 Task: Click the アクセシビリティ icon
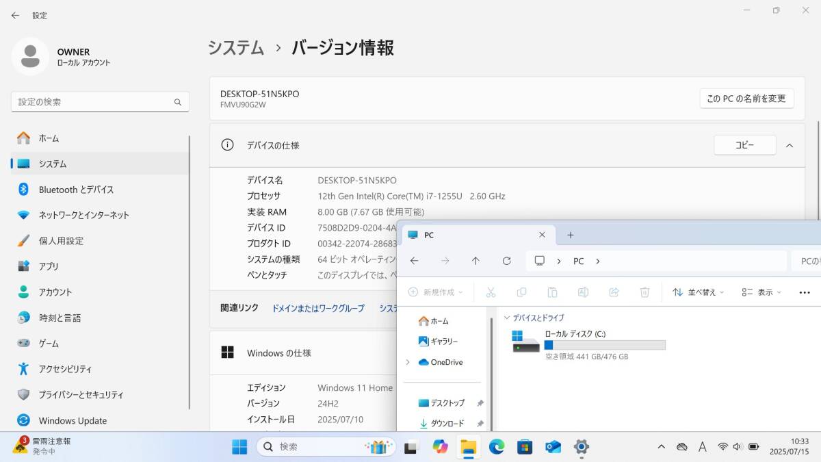[x=23, y=369]
